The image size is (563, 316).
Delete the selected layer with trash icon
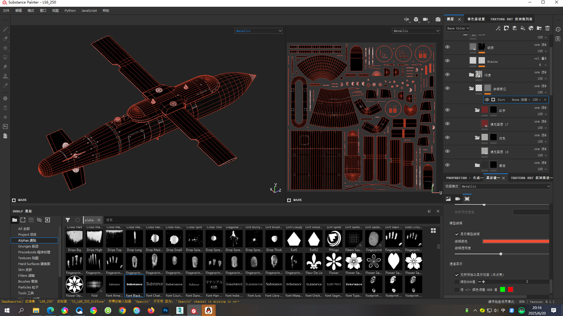point(547,28)
